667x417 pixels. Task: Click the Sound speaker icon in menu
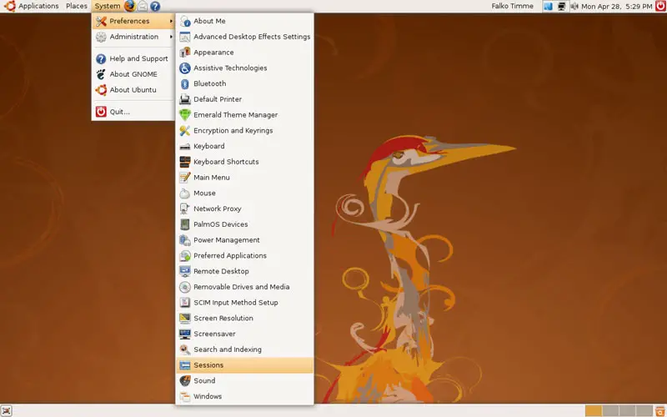pyautogui.click(x=185, y=381)
